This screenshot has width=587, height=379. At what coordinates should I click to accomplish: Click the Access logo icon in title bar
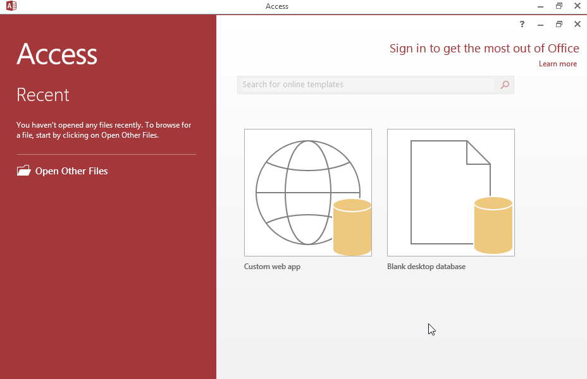point(11,6)
